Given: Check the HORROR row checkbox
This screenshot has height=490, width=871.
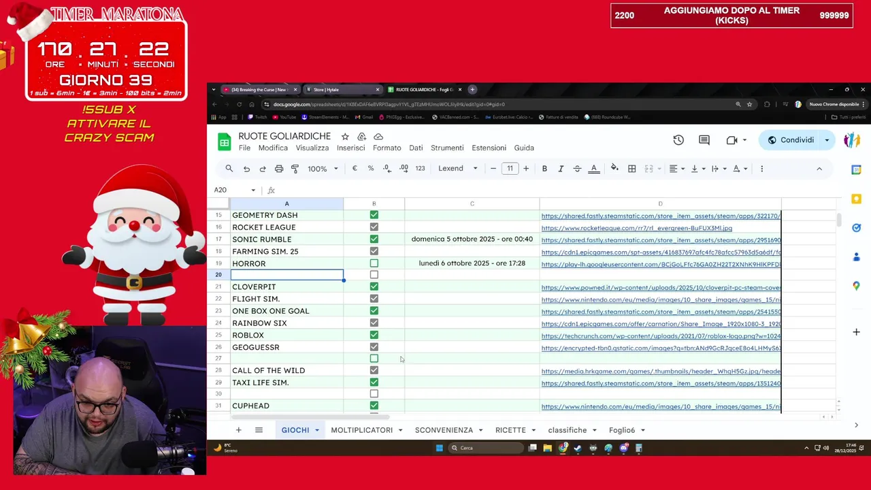Looking at the screenshot, I should 374,263.
